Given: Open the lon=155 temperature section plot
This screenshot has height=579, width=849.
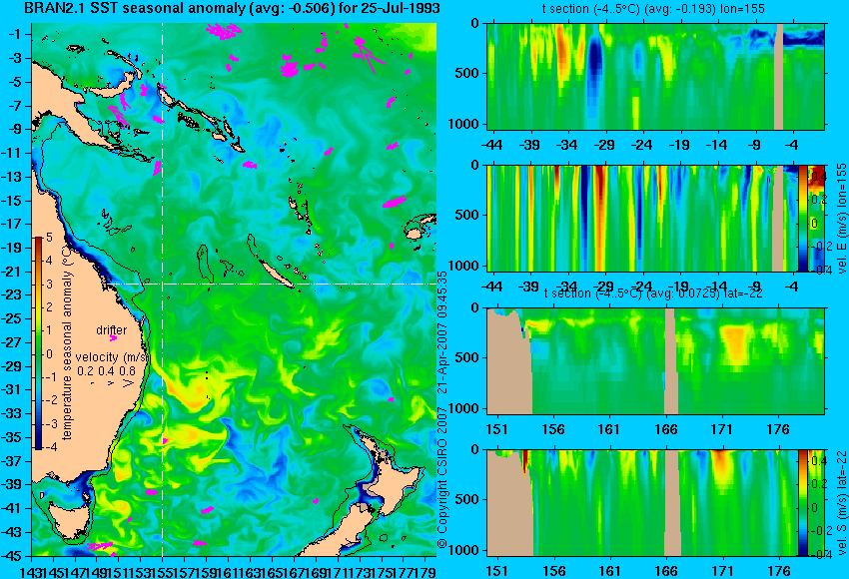Looking at the screenshot, I should point(655,76).
